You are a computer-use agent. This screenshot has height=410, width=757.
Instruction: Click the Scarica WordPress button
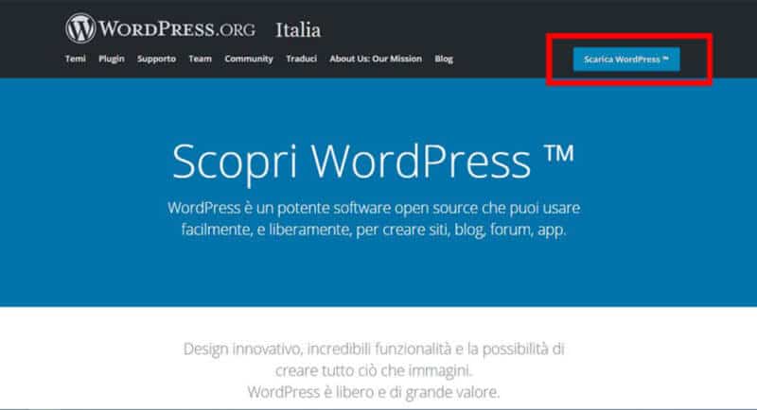(x=626, y=60)
